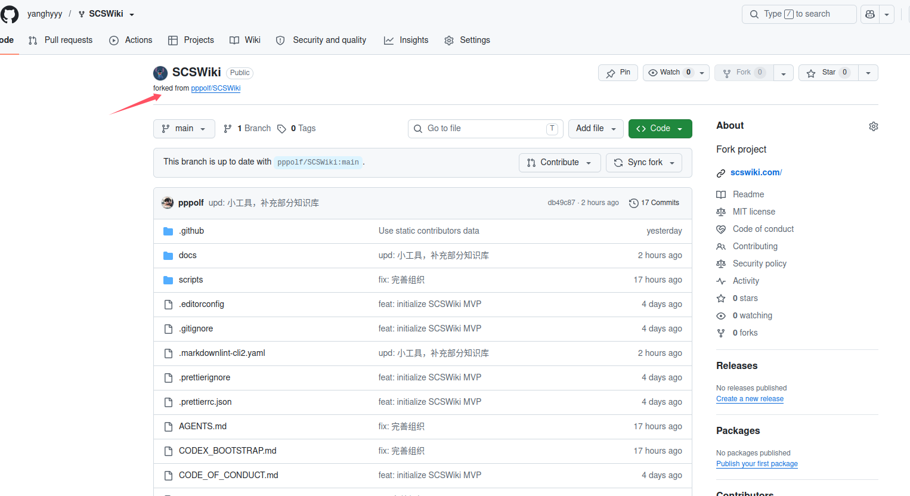Click the Go to file search field

pyautogui.click(x=485, y=129)
